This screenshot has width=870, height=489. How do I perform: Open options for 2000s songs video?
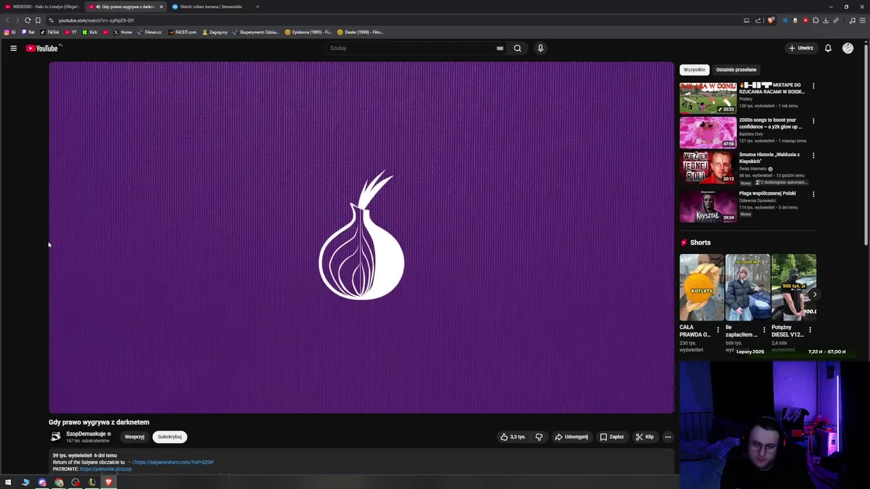[x=813, y=121]
